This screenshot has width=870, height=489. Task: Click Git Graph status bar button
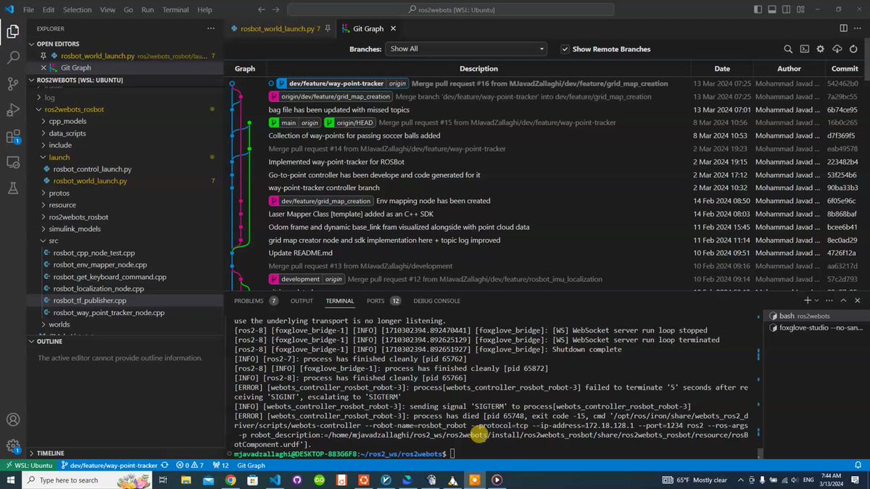tap(252, 465)
